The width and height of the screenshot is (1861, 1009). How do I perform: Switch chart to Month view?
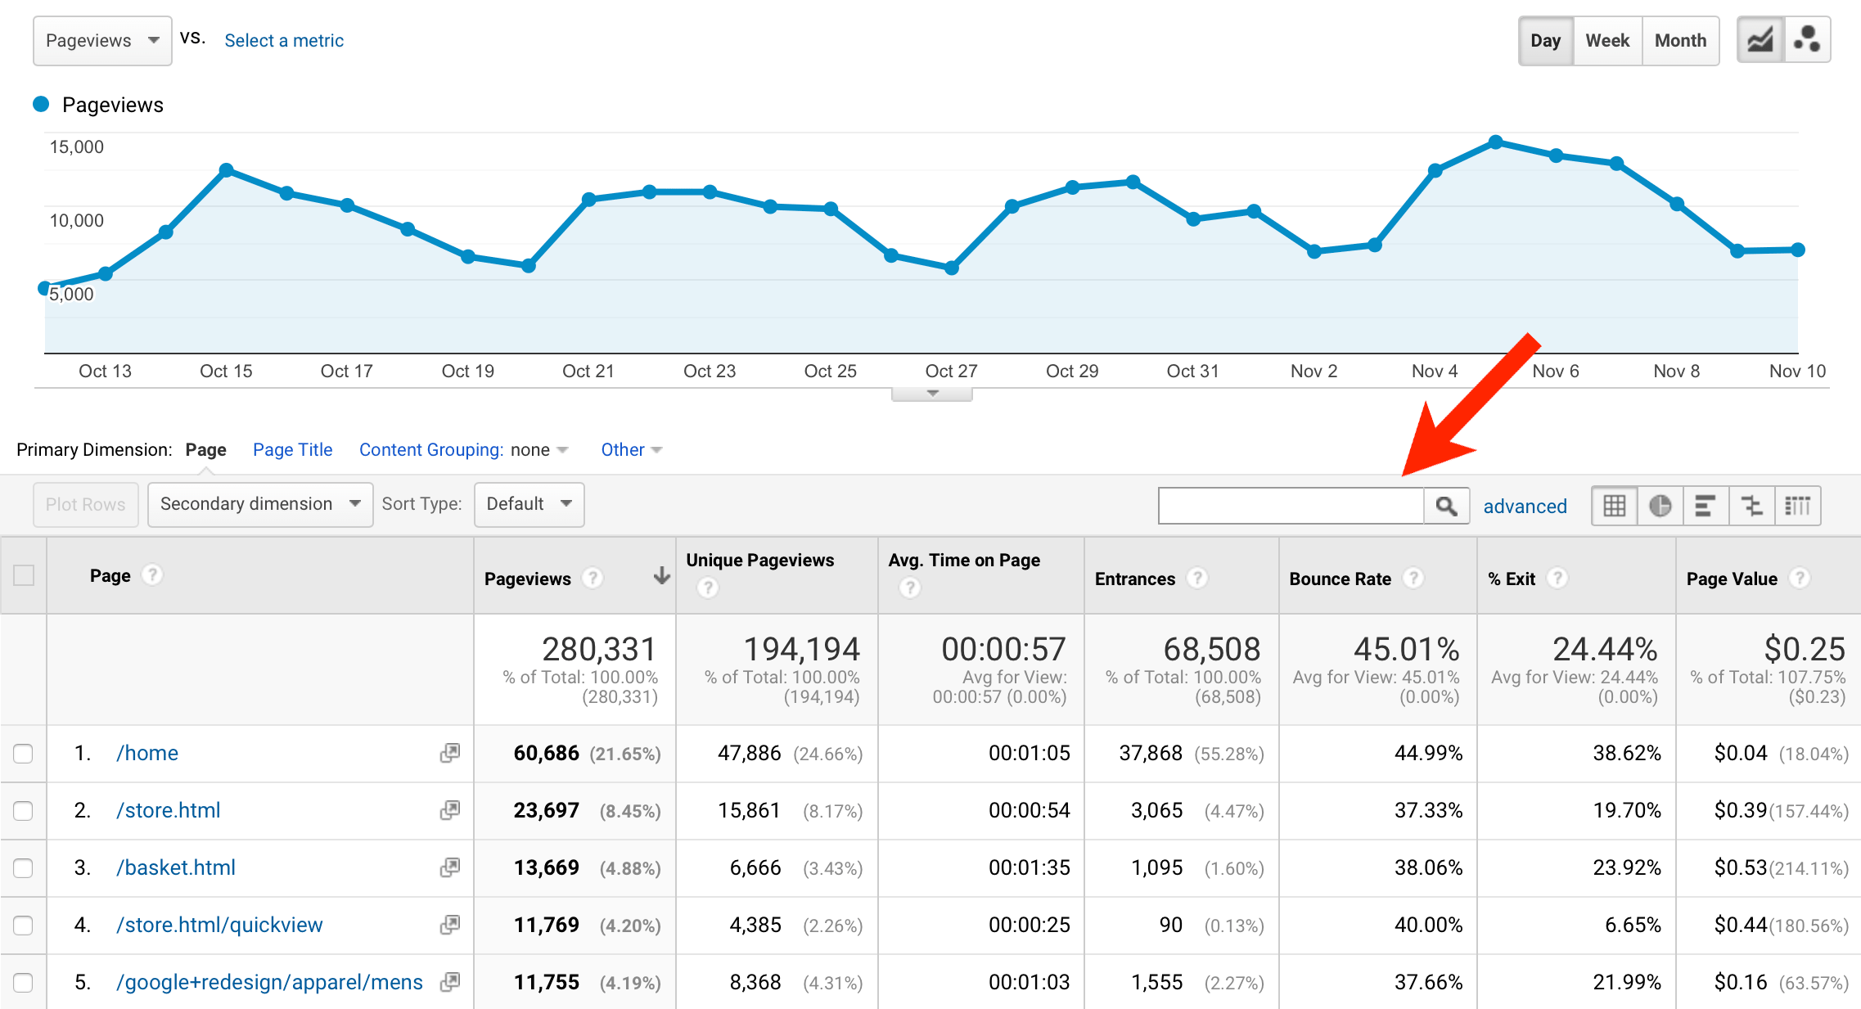(1680, 40)
